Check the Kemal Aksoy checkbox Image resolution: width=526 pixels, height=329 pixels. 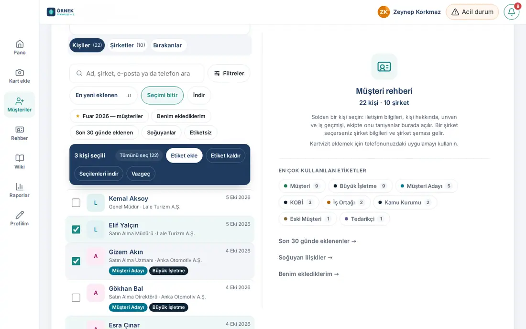76,203
